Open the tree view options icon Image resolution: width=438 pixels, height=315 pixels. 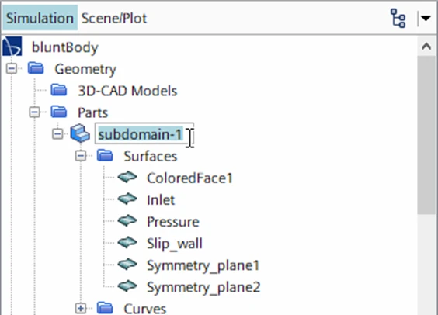pyautogui.click(x=398, y=18)
